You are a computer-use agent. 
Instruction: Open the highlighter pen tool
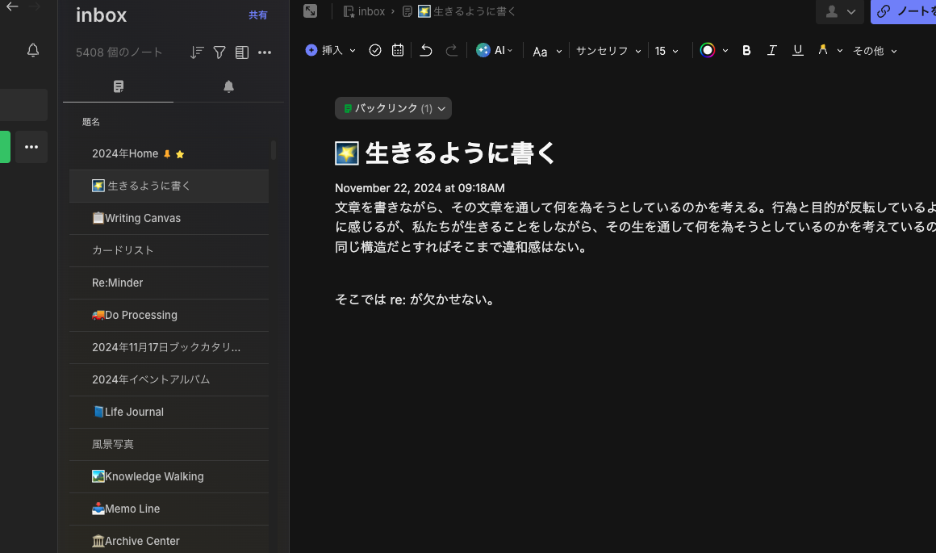coord(822,50)
